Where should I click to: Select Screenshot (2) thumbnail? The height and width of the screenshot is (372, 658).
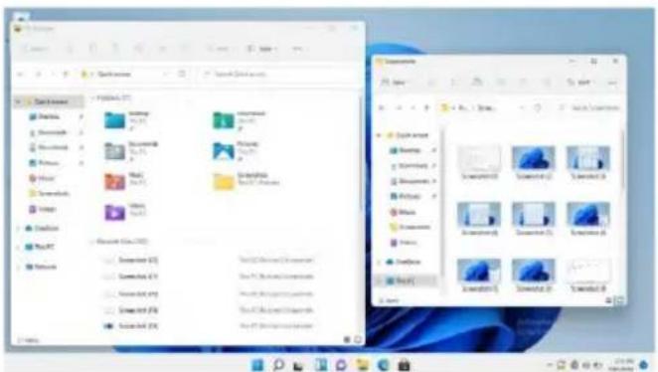click(534, 162)
